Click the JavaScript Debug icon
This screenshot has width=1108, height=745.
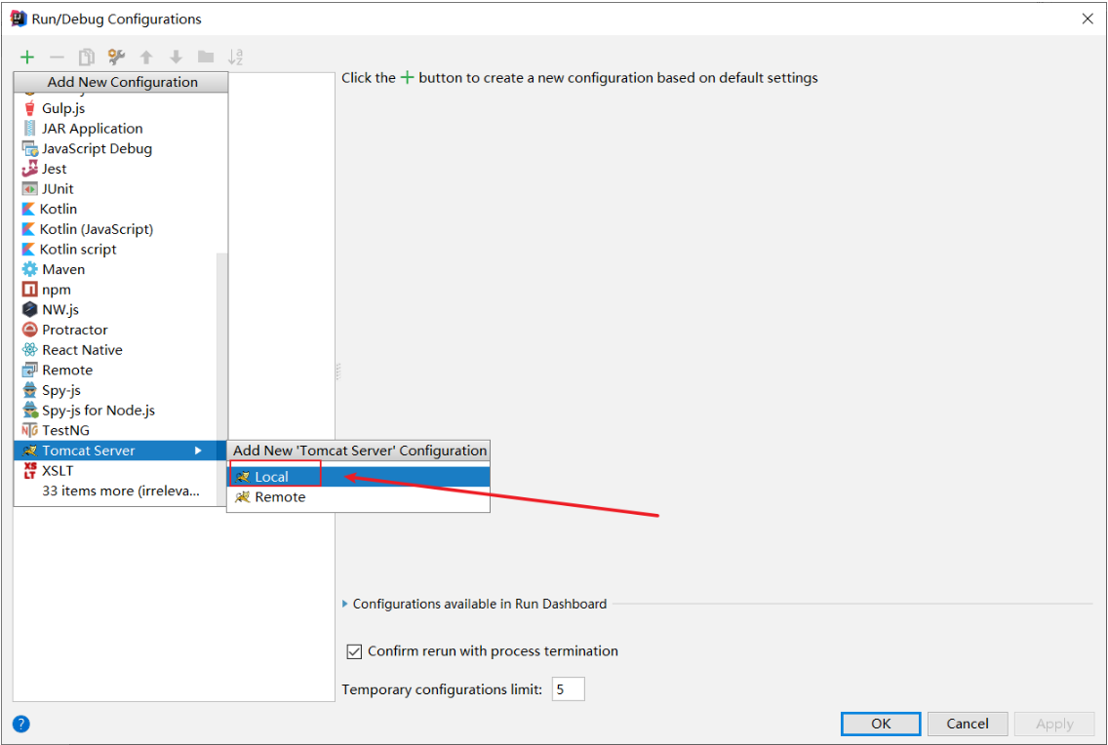click(x=29, y=148)
